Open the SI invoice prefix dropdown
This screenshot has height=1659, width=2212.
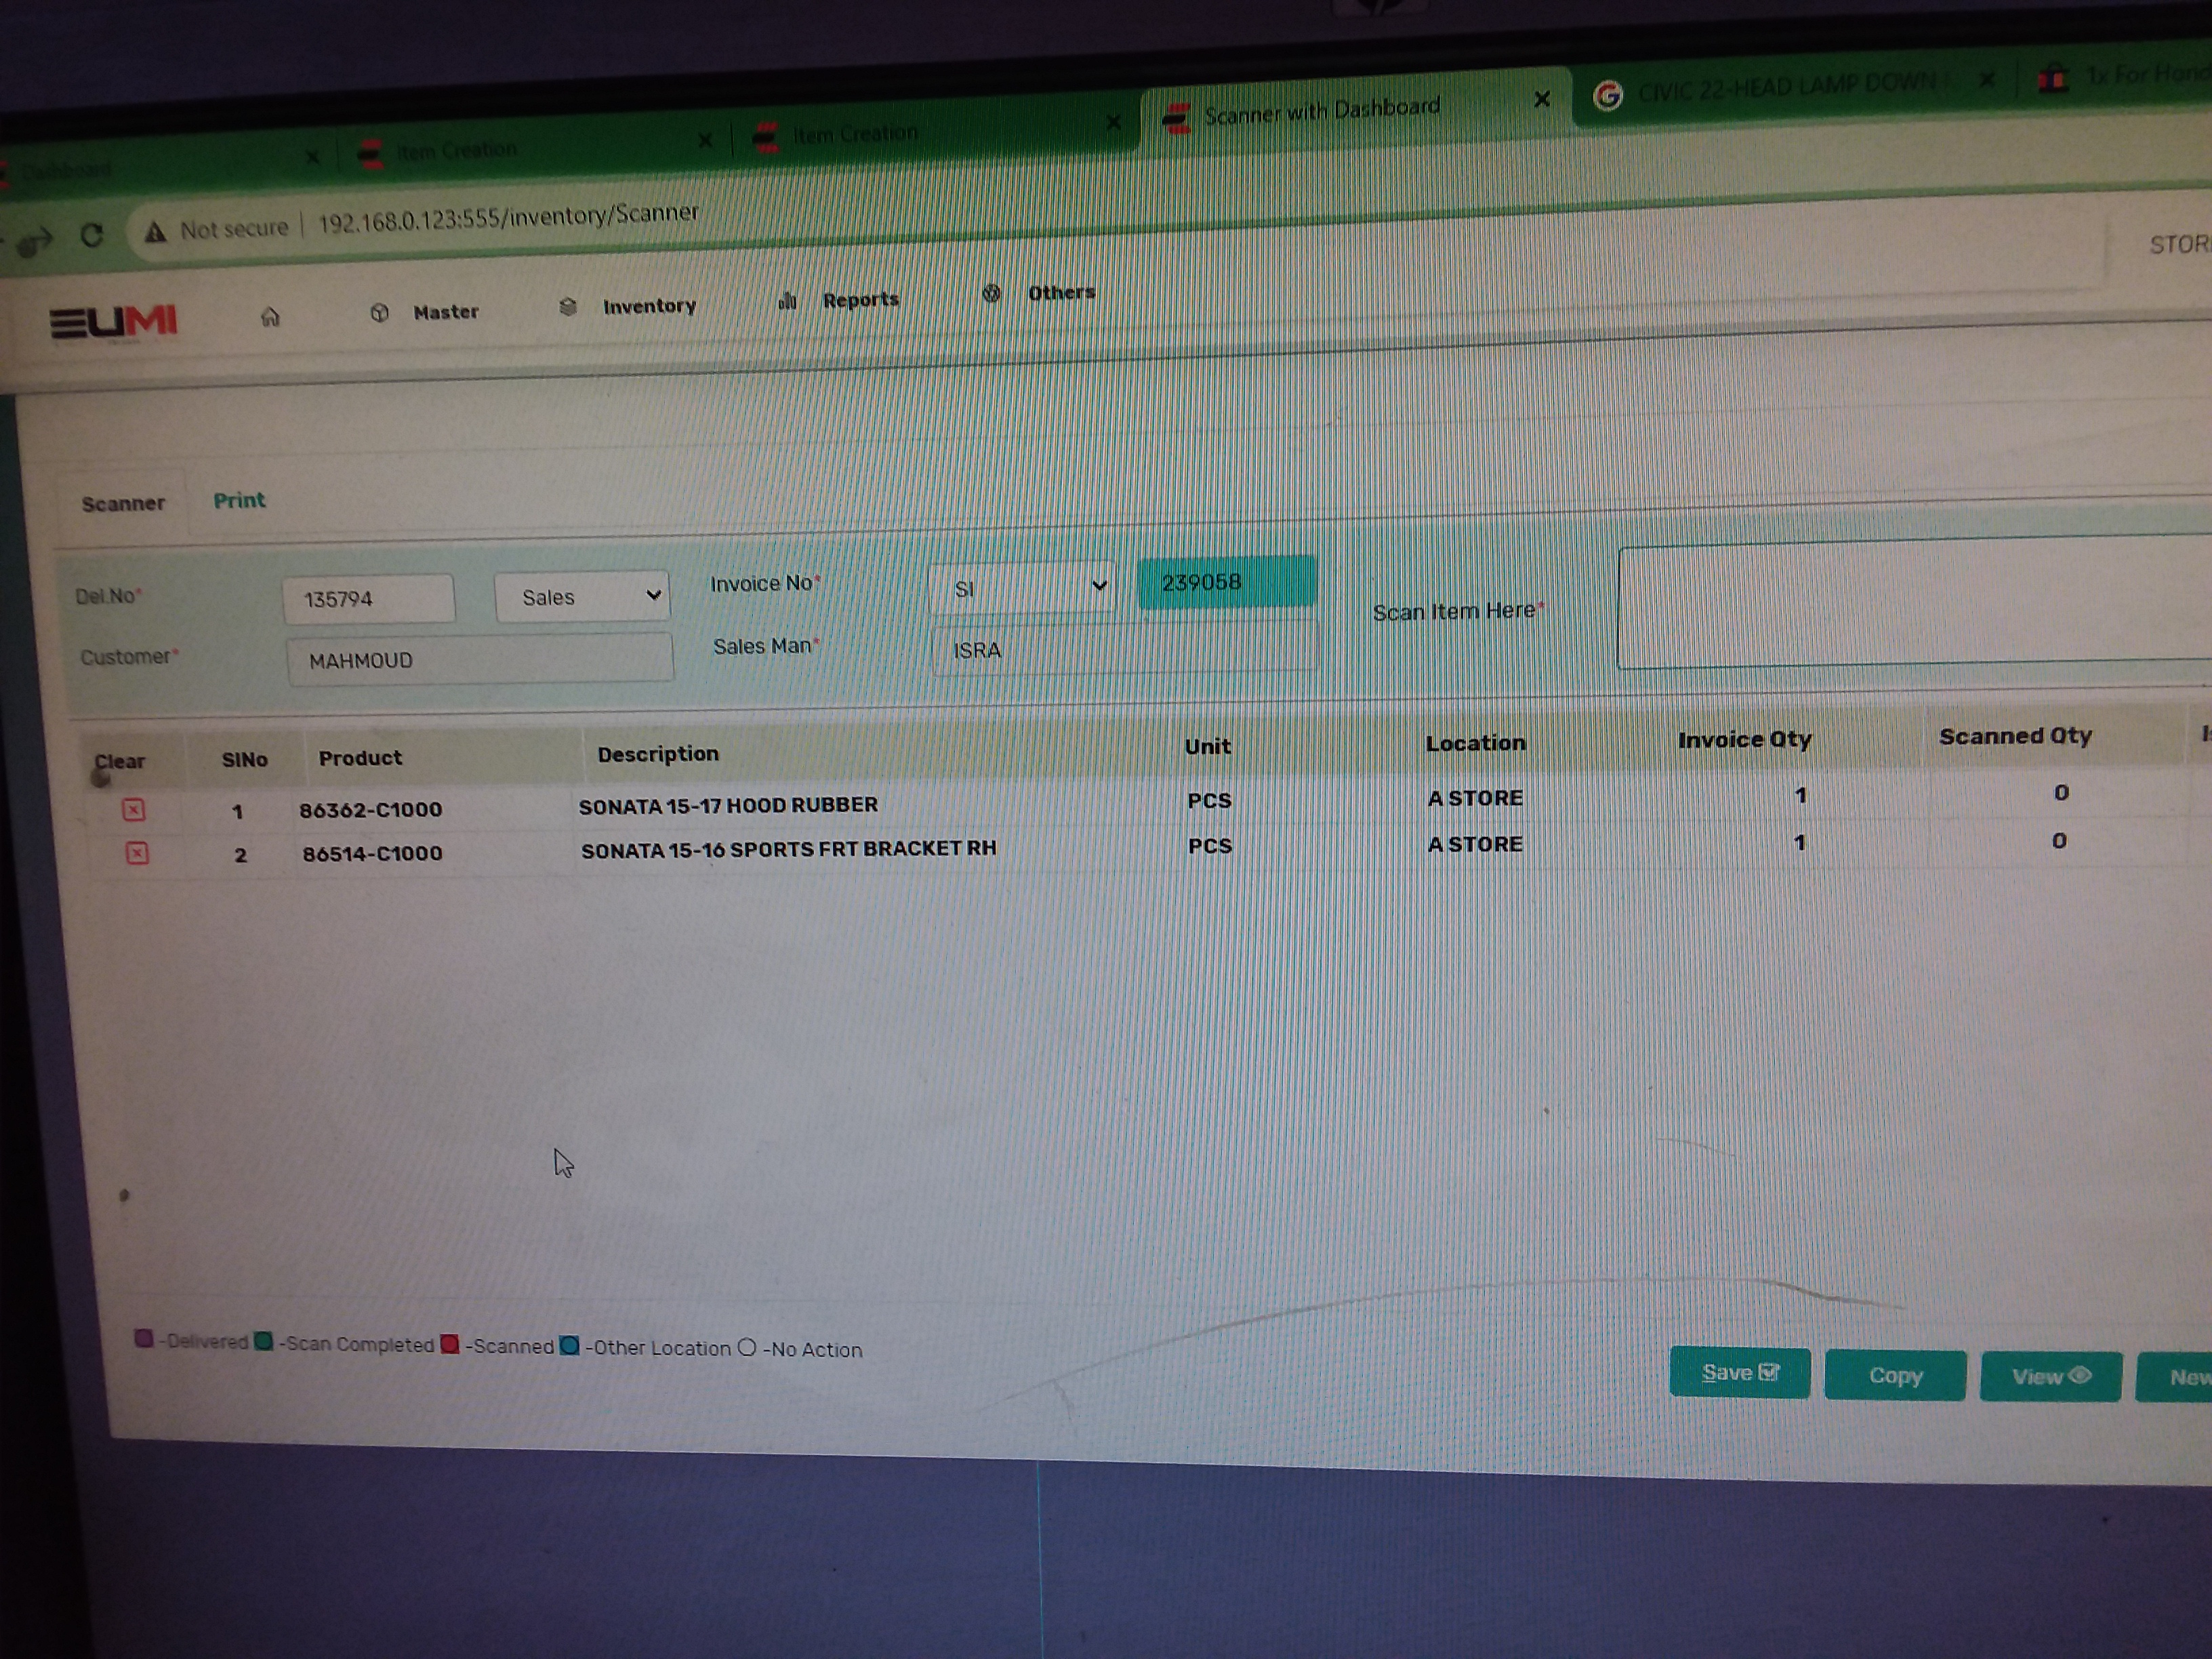click(x=1022, y=588)
